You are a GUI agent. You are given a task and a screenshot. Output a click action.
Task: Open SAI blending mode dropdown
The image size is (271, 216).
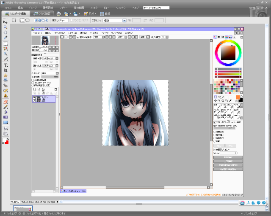click(x=57, y=73)
